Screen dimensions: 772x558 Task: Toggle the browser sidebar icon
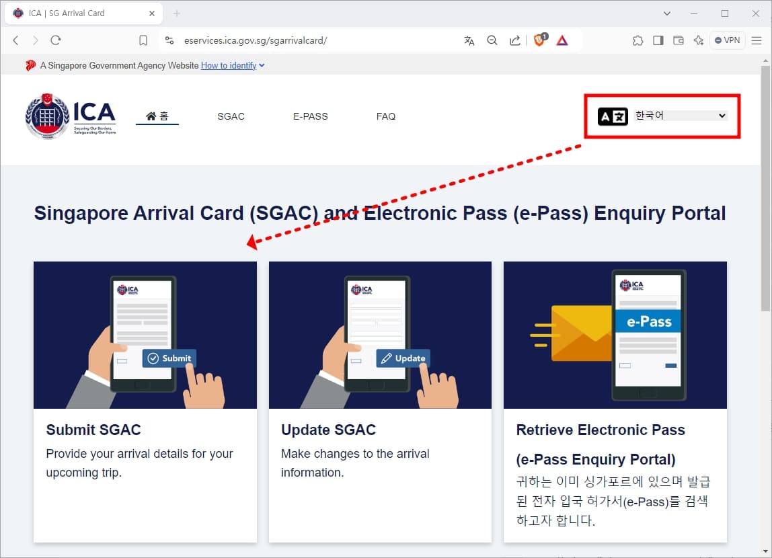(x=658, y=40)
